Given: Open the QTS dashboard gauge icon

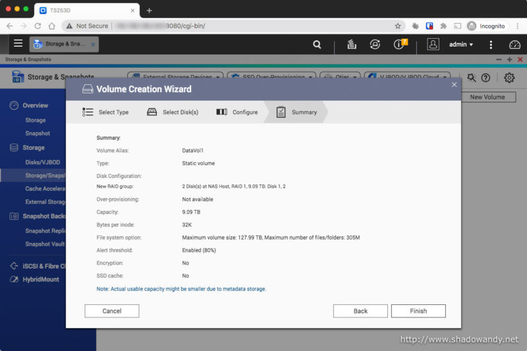Looking at the screenshot, I should click(x=514, y=44).
